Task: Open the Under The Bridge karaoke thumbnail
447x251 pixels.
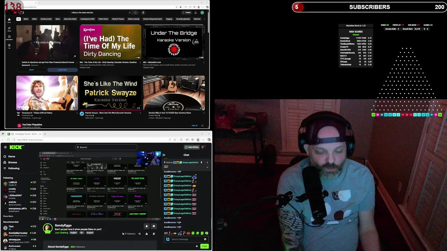Action: pyautogui.click(x=174, y=42)
